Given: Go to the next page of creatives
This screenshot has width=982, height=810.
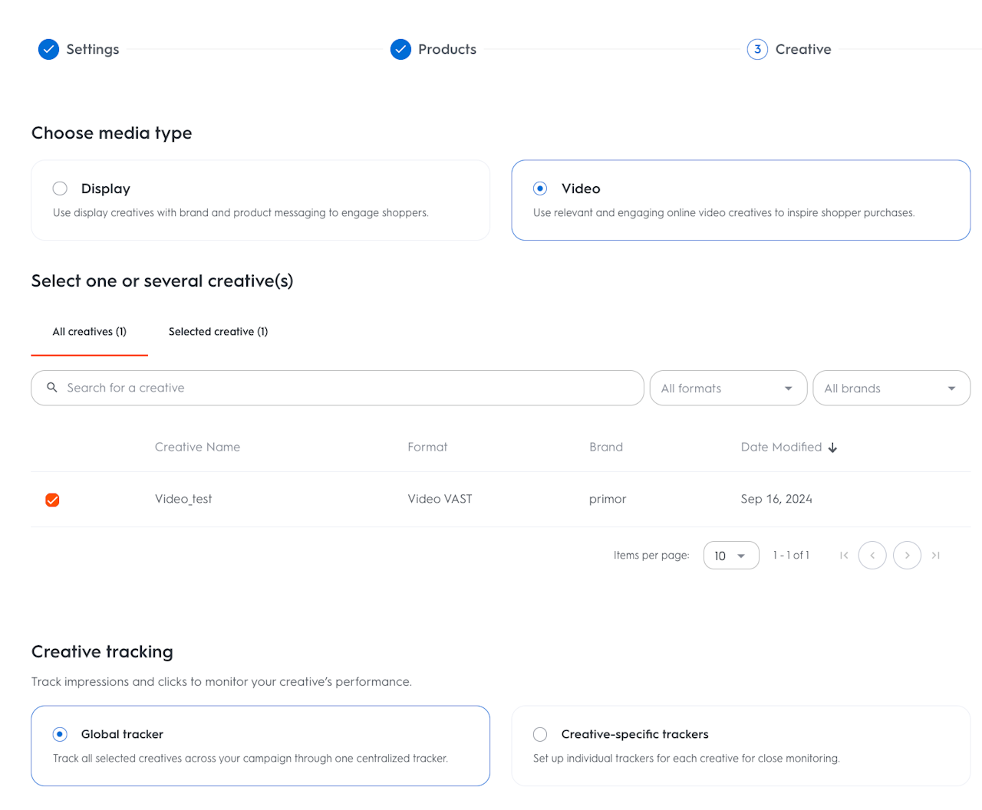Looking at the screenshot, I should [907, 556].
